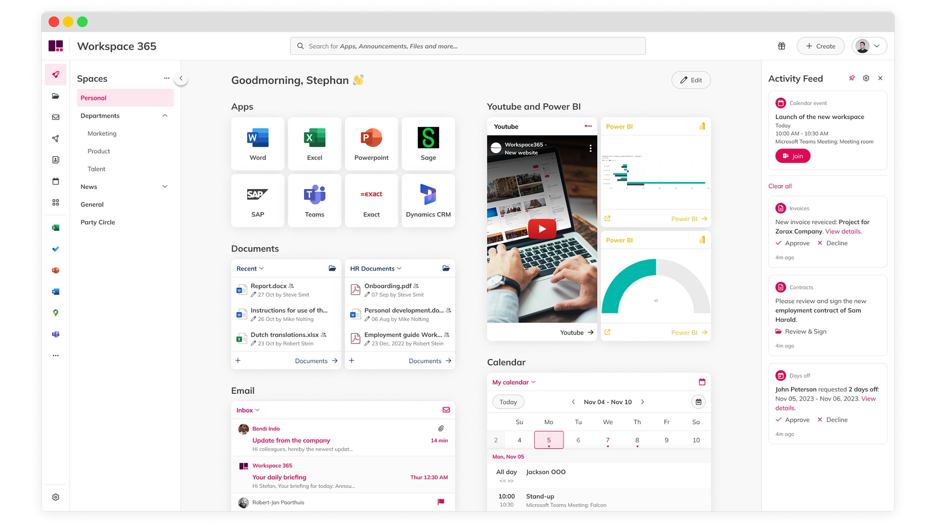Open the Recent documents dropdown
Image resolution: width=936 pixels, height=526 pixels.
tap(250, 268)
